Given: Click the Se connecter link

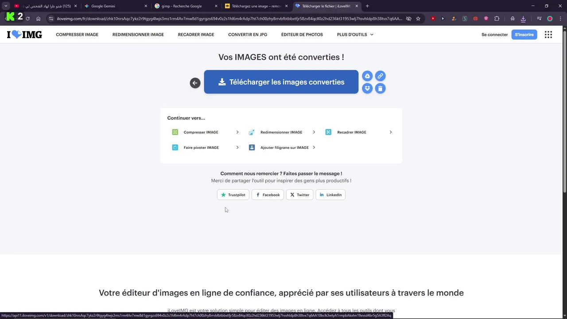Looking at the screenshot, I should pos(494,35).
